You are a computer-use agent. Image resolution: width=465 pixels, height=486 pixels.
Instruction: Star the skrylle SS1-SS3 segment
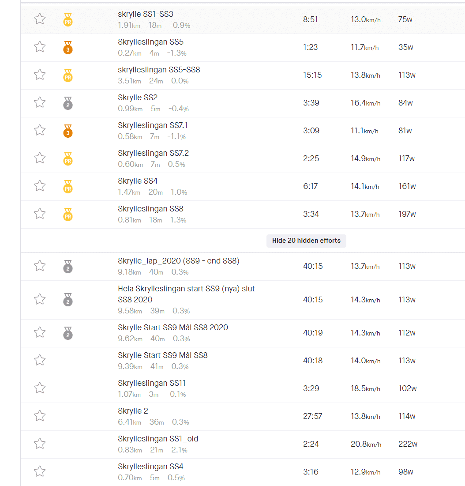click(40, 19)
